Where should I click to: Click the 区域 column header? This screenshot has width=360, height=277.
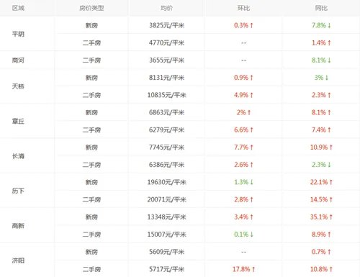(x=18, y=8)
